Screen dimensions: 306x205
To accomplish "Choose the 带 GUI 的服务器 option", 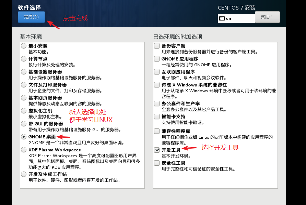I will (x=24, y=124).
